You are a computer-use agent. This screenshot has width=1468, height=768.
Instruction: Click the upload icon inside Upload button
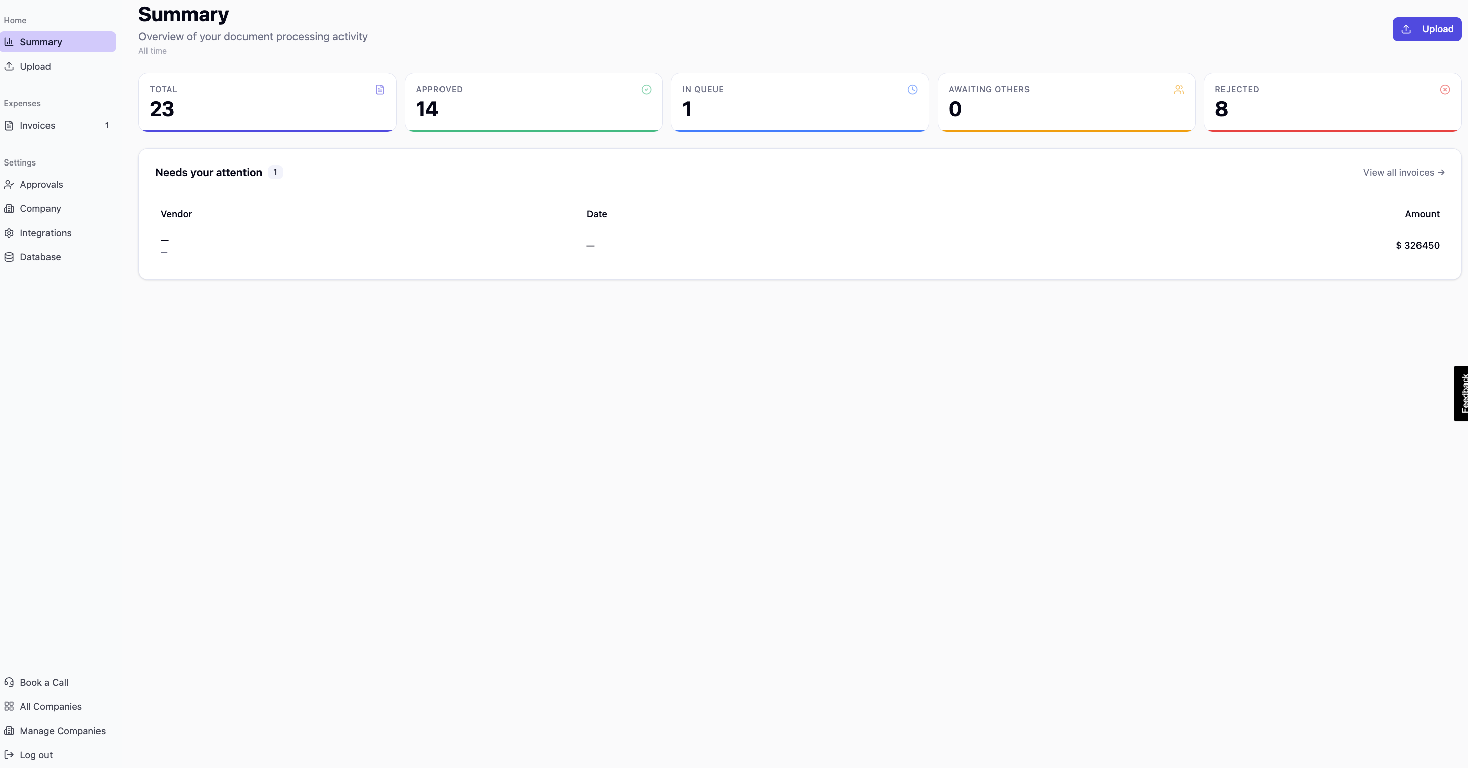[1406, 29]
